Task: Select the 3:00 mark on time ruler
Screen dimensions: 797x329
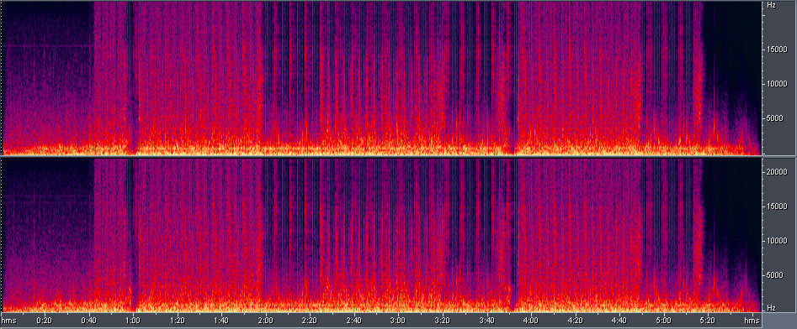Action: [x=399, y=321]
